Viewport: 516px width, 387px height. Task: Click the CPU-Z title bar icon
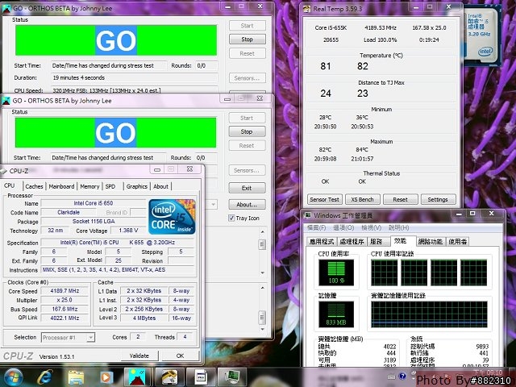[x=3, y=171]
